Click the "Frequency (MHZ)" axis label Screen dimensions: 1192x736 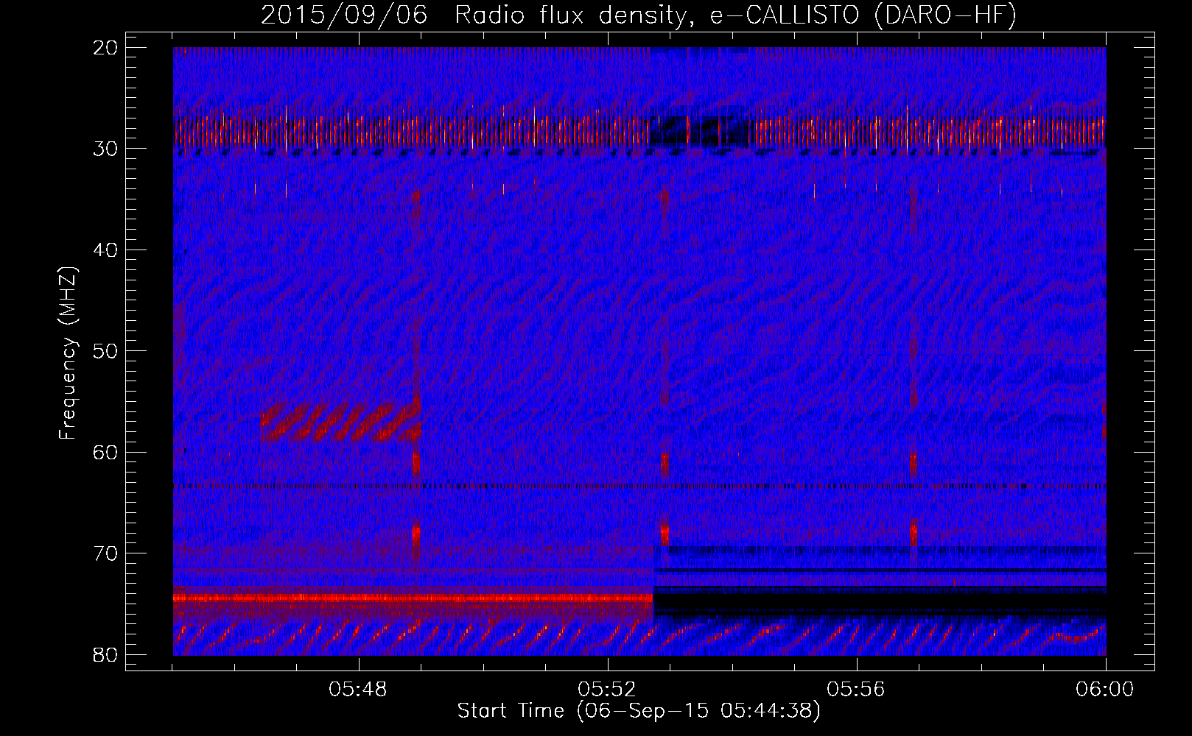pos(68,353)
